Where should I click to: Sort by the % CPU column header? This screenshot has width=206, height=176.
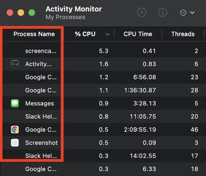[x=85, y=34]
